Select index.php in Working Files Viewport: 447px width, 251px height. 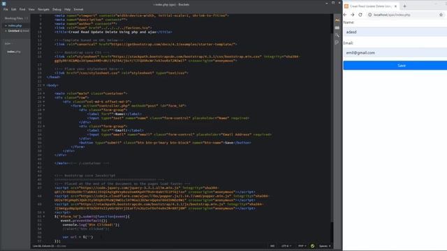[15, 26]
